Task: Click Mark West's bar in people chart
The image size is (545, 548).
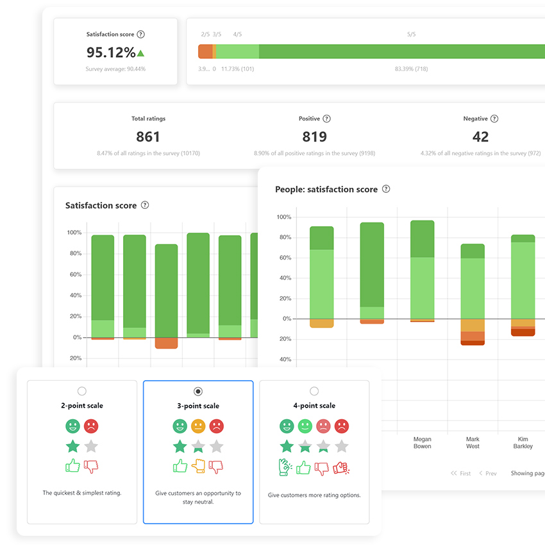Action: tap(473, 288)
